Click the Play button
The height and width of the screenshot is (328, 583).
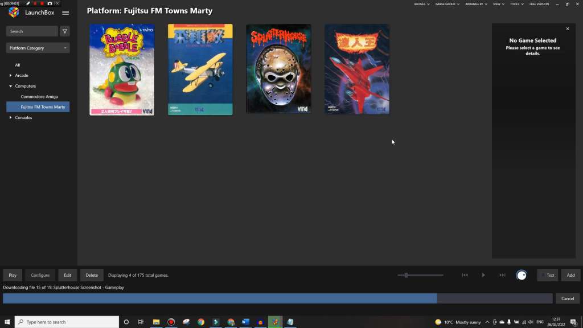coord(13,275)
